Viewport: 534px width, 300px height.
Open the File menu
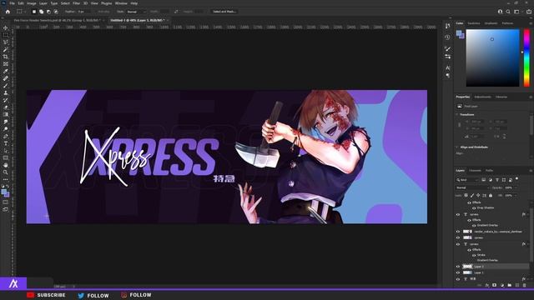[x=13, y=3]
